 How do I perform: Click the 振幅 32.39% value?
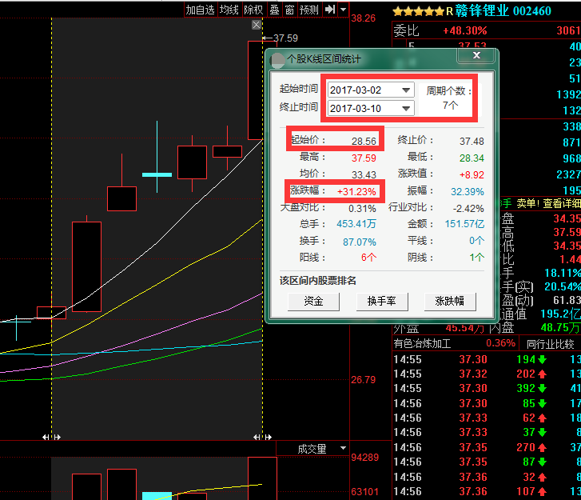tap(468, 192)
